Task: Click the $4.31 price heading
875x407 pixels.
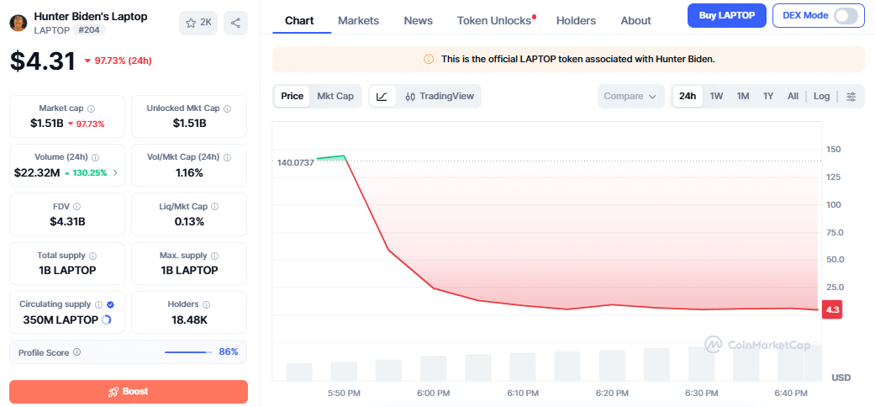Action: (42, 61)
